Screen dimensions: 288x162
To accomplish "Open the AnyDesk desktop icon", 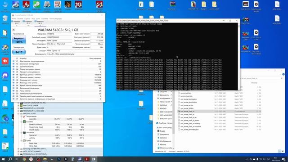I will 5,62.
